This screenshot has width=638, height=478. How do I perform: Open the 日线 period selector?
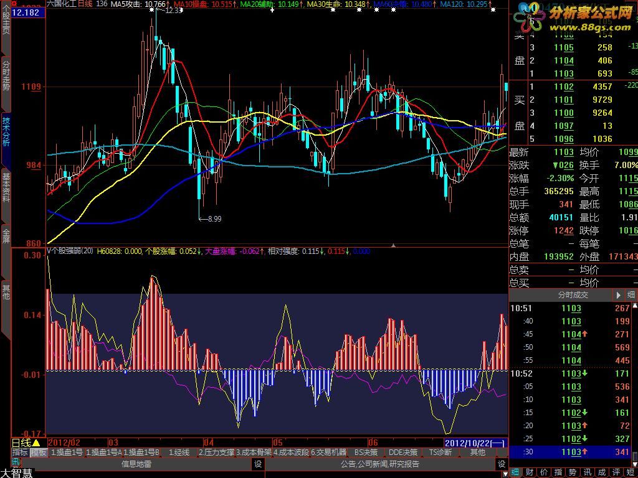26,443
